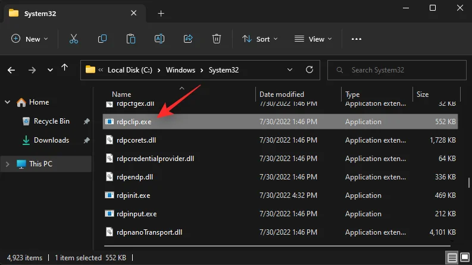Viewport: 472px width, 265px height.
Task: Close the System32 tab
Action: [134, 13]
